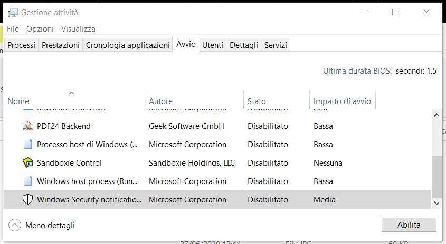
Task: Click the Windows Security shield icon
Action: pos(28,200)
